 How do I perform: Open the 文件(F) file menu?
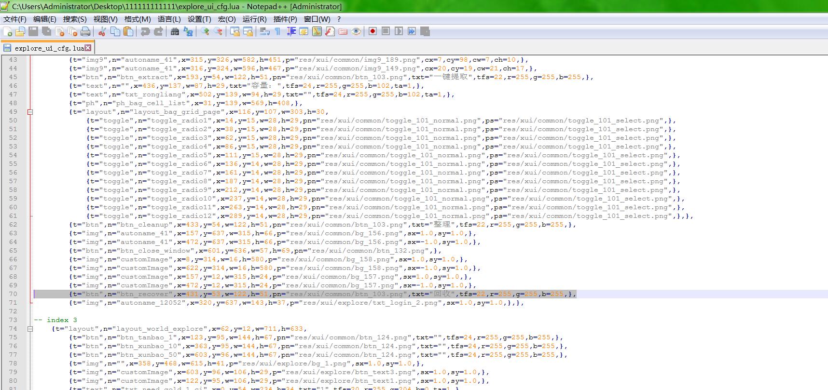click(x=15, y=19)
